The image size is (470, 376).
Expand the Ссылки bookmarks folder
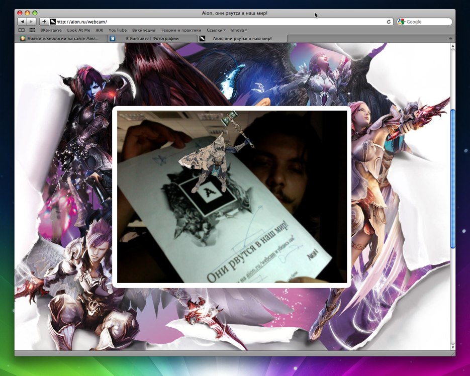[x=216, y=30]
